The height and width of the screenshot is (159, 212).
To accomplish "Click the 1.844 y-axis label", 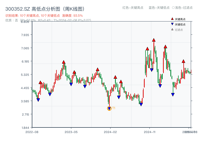I will (x=25, y=128).
